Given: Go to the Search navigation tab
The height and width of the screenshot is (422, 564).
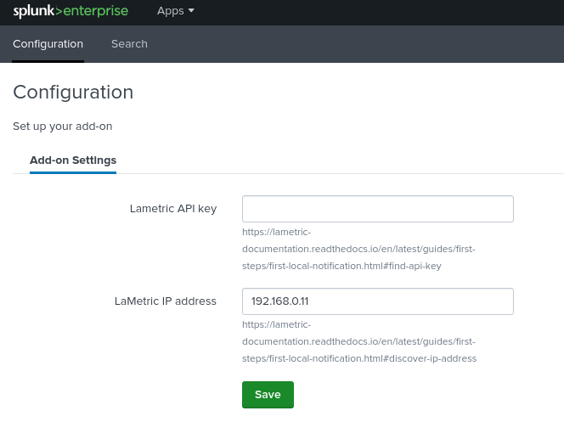Looking at the screenshot, I should click(x=129, y=44).
